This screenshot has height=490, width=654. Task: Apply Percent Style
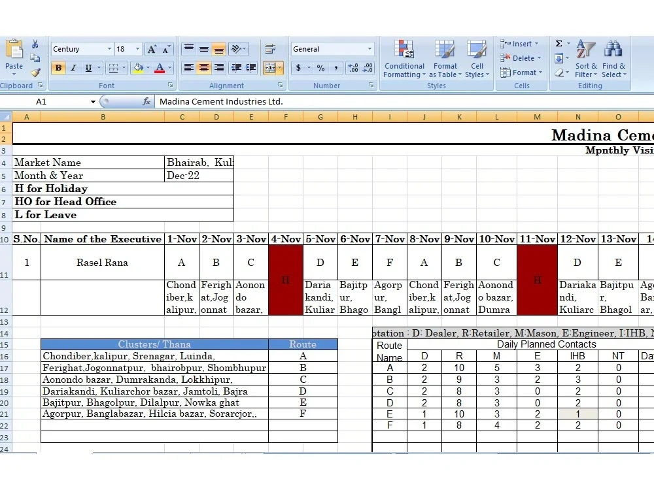320,67
